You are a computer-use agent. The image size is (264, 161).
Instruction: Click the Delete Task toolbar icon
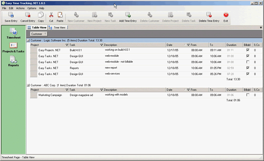point(189,15)
